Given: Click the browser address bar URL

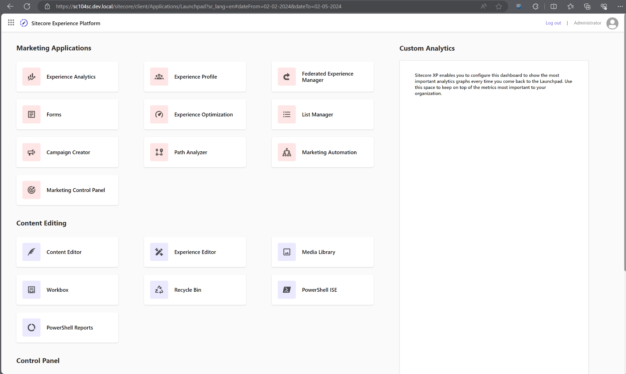Looking at the screenshot, I should pyautogui.click(x=199, y=6).
